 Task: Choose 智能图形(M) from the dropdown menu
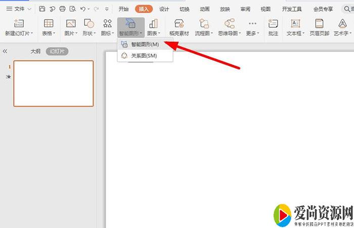[145, 44]
